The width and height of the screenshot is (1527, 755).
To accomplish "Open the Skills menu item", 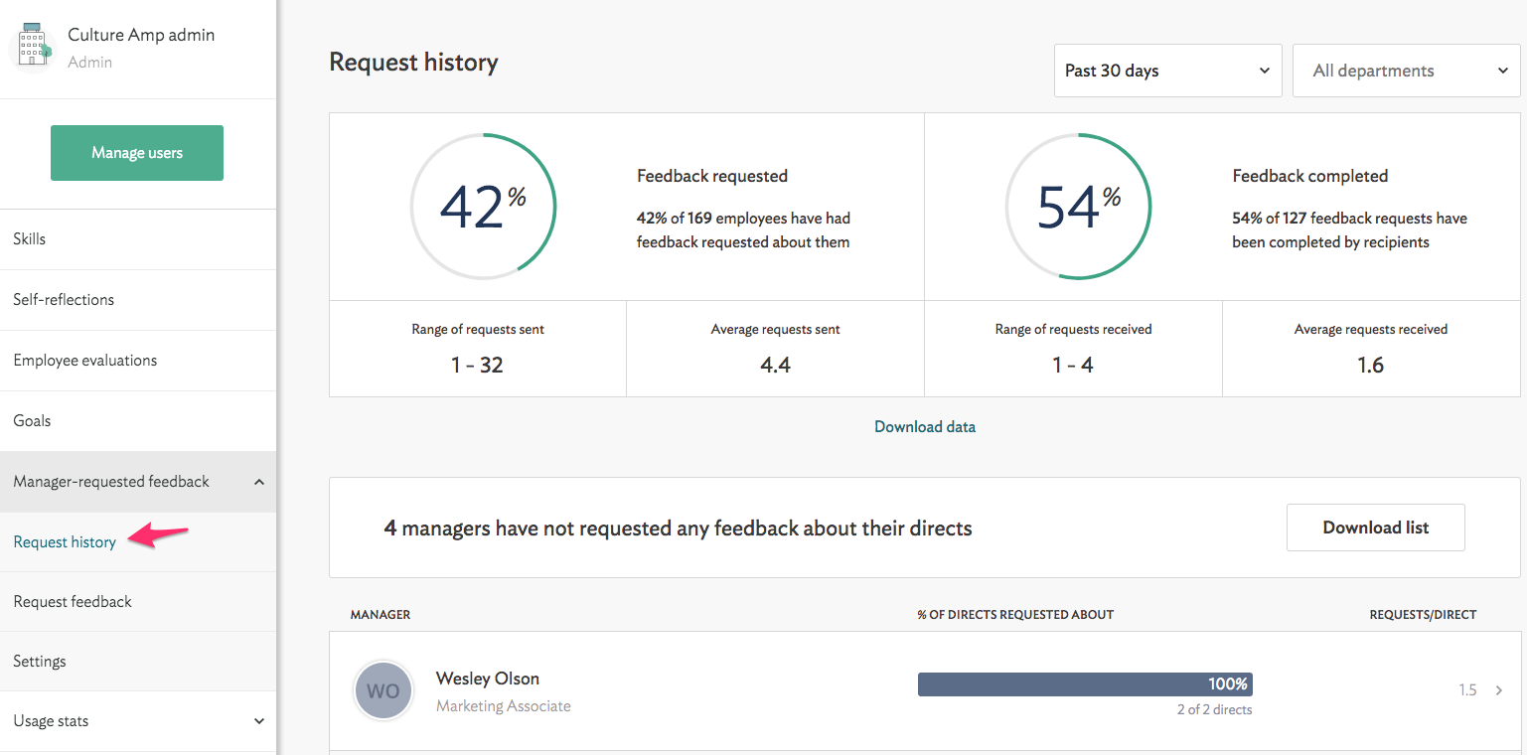I will [30, 239].
